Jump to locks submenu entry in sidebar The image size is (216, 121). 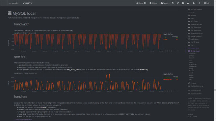[190, 60]
